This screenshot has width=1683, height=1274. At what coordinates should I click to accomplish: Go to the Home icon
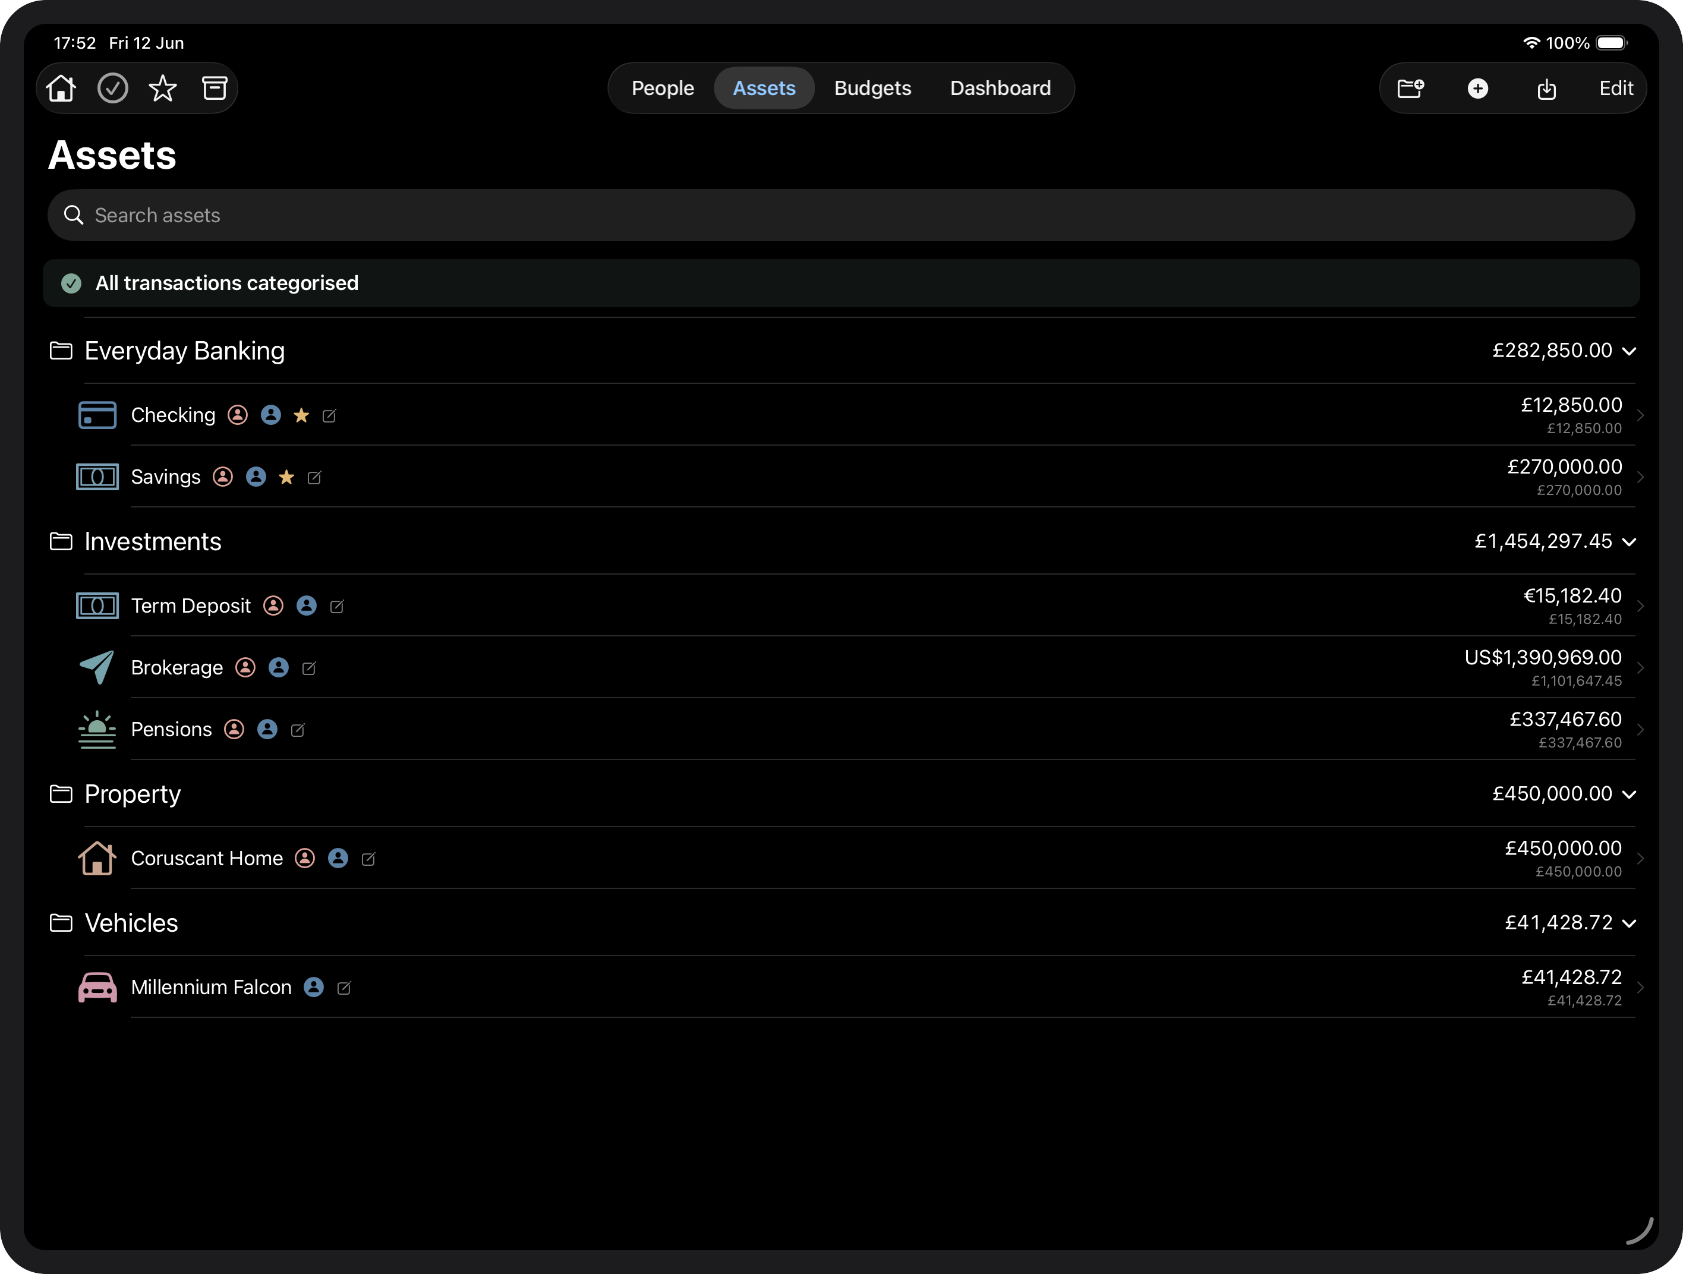pos(61,88)
